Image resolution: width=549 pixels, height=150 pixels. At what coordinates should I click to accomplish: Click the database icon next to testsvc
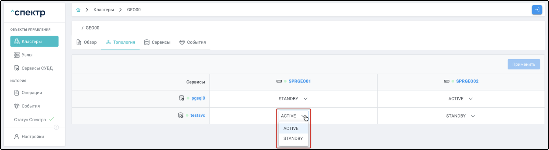180,115
